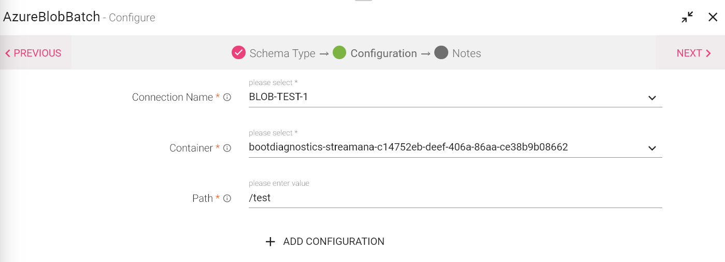This screenshot has height=262, width=725.
Task: Select the Configuration step label
Action: coord(383,53)
